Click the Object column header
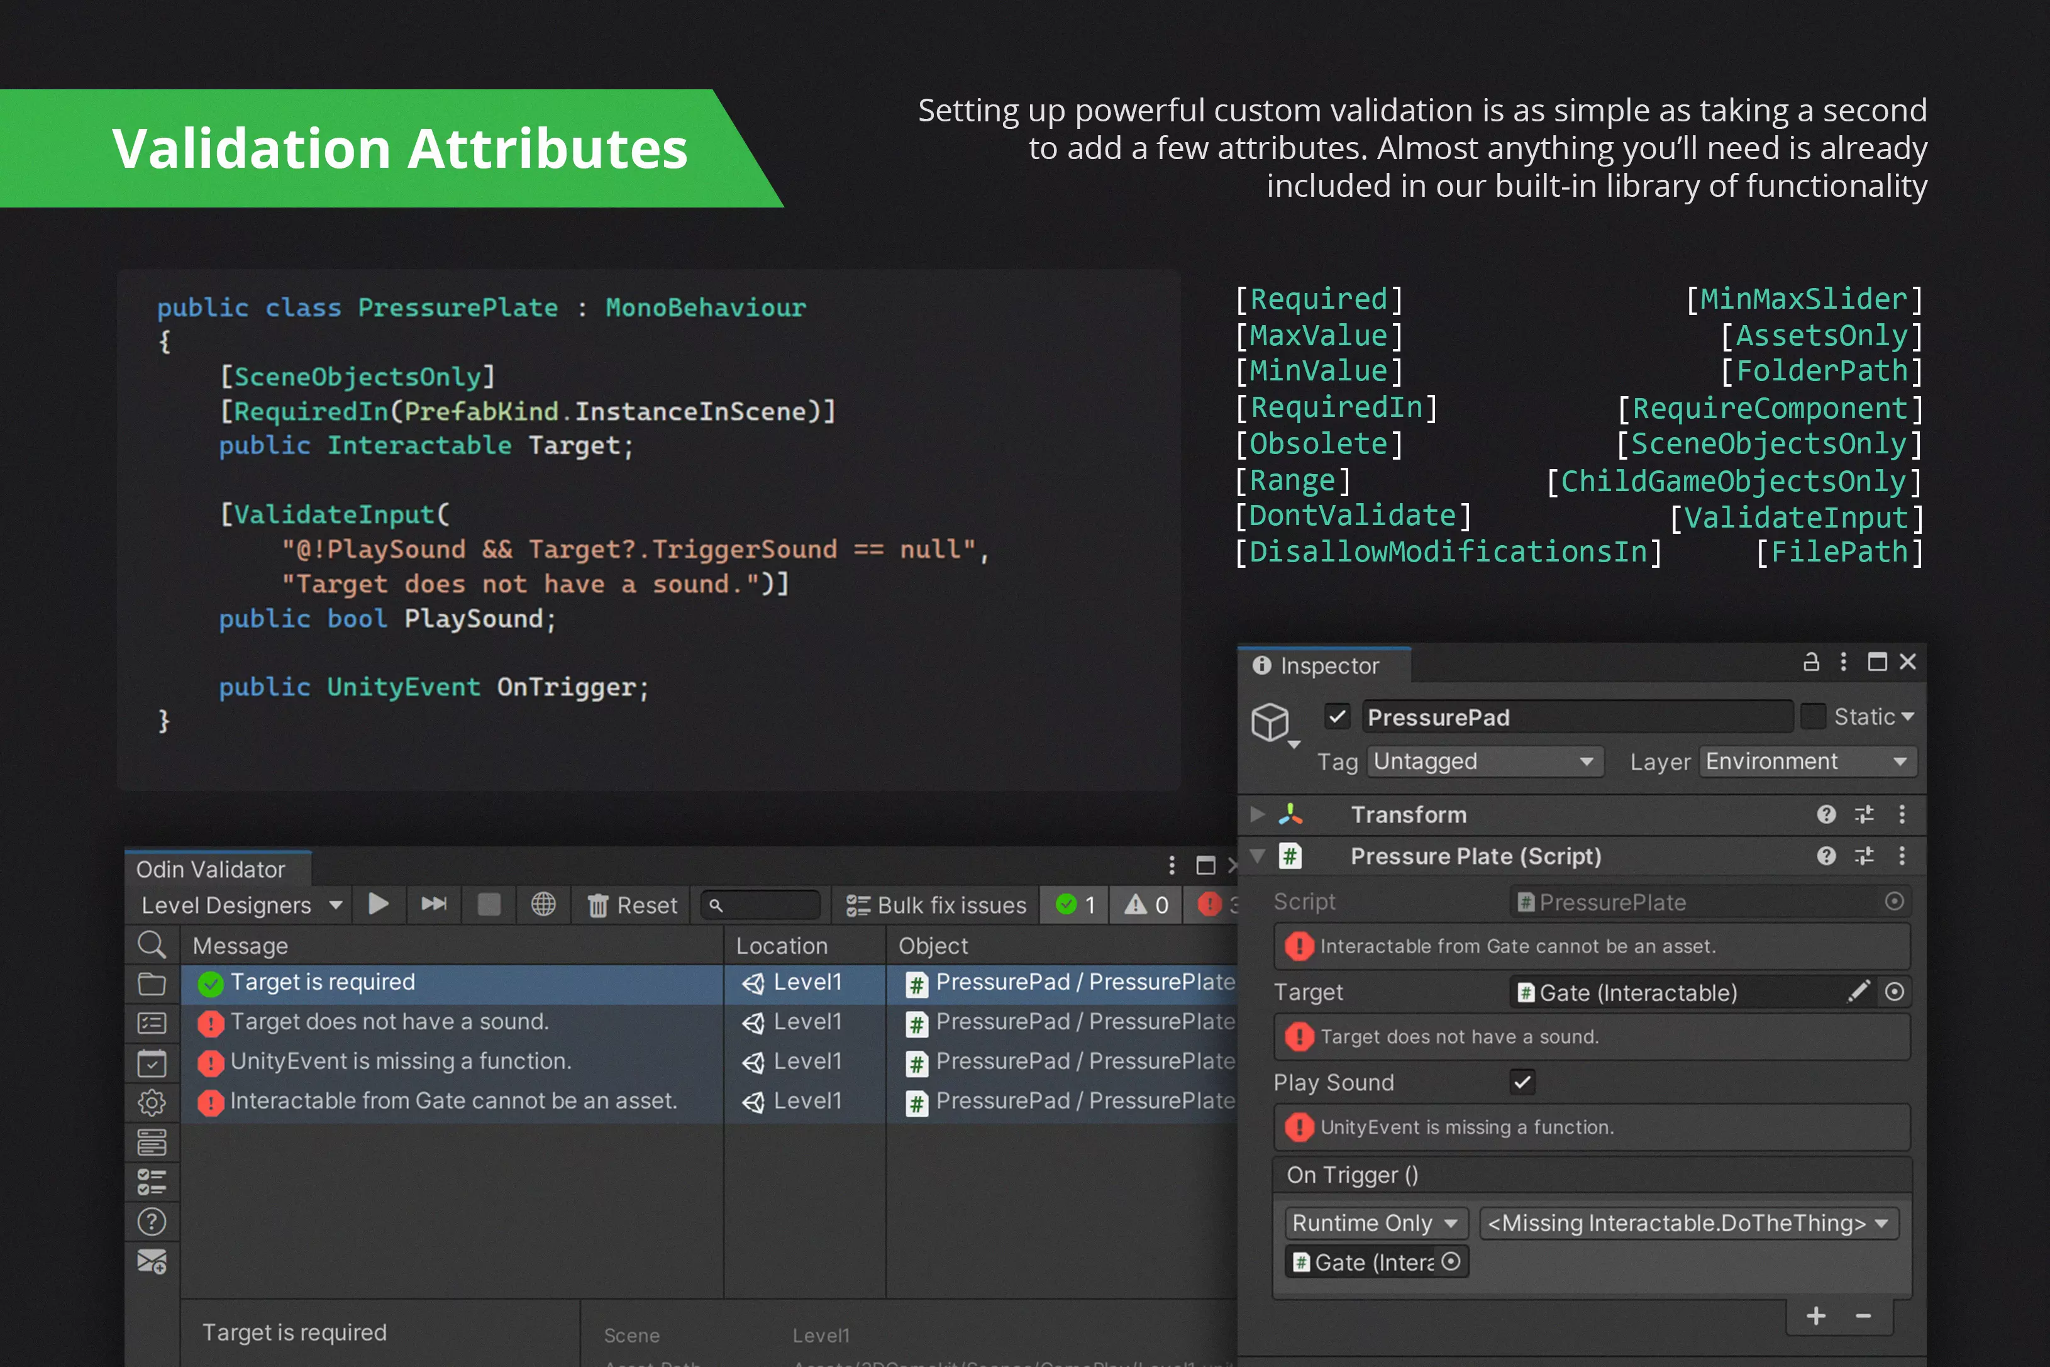 point(1061,946)
